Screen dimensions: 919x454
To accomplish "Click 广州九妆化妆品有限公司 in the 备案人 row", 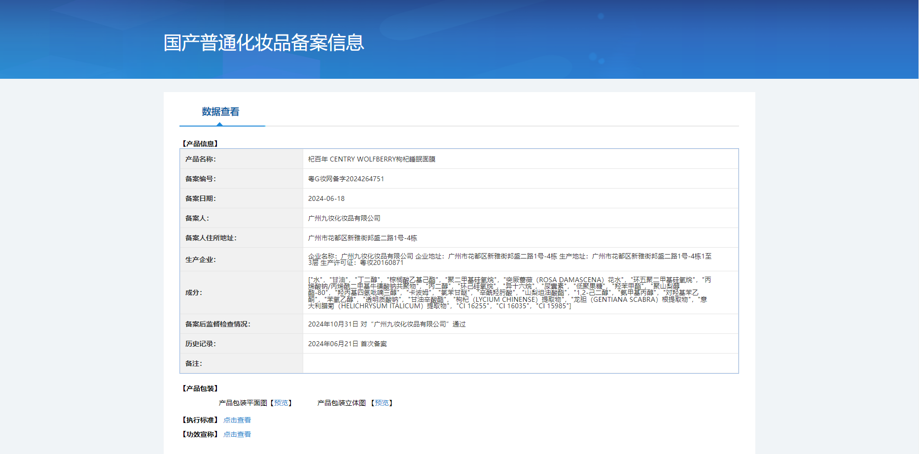I will tap(344, 218).
